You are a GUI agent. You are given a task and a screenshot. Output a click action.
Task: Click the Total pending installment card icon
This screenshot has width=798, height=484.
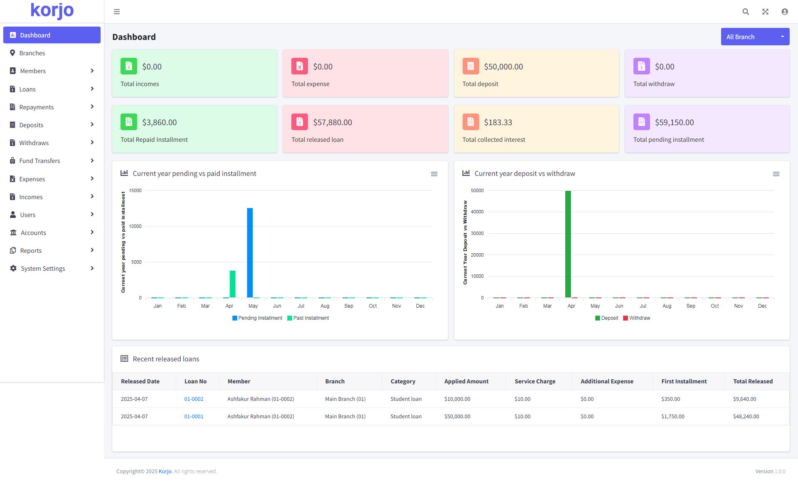point(641,122)
